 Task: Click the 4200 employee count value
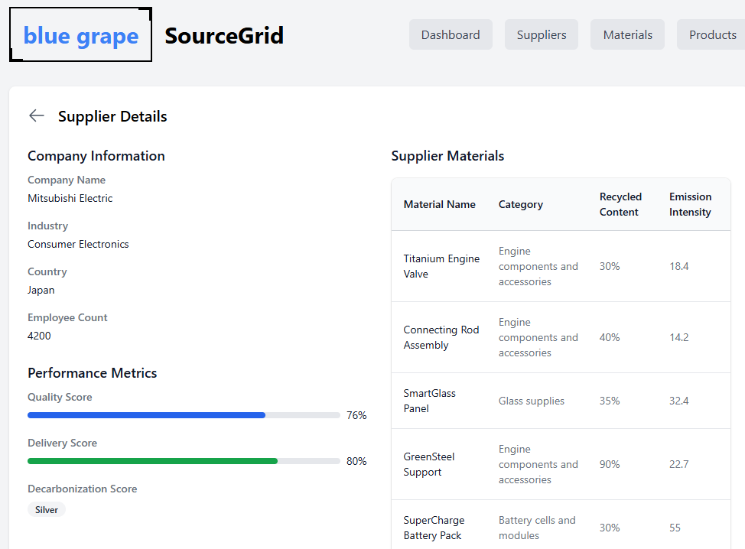click(39, 336)
